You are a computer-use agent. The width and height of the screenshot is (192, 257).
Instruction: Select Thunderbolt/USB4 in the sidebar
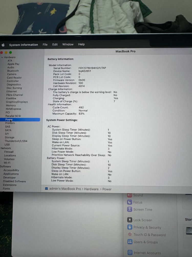[x=16, y=141]
